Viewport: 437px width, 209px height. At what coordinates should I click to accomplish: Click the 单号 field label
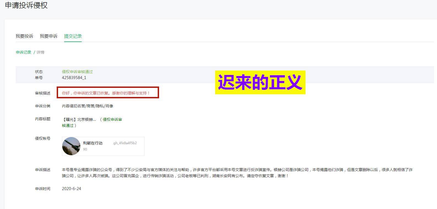39,78
